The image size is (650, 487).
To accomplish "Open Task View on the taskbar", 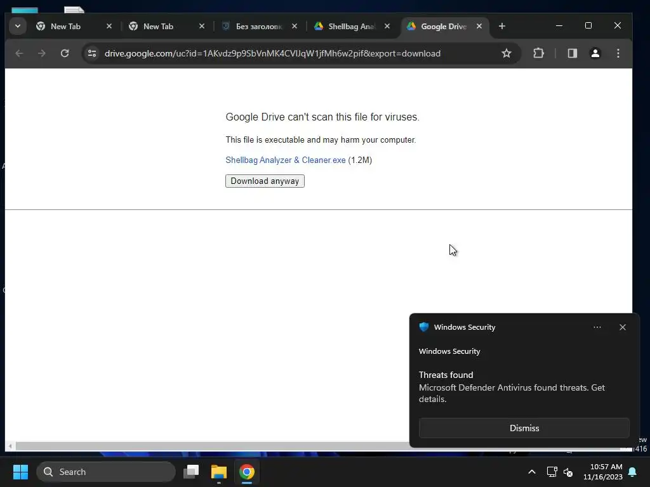I will pyautogui.click(x=191, y=472).
